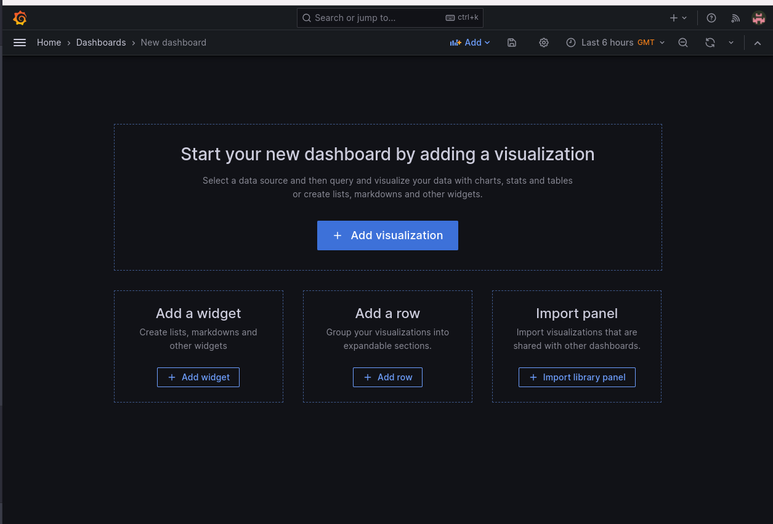Navigate to Dashboards breadcrumb
773x524 pixels.
(x=101, y=43)
